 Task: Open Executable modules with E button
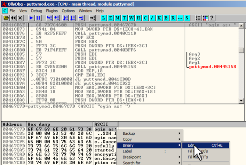(x=110, y=18)
